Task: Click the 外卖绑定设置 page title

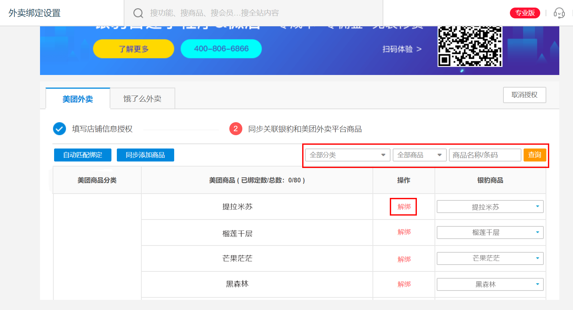Action: pos(35,13)
